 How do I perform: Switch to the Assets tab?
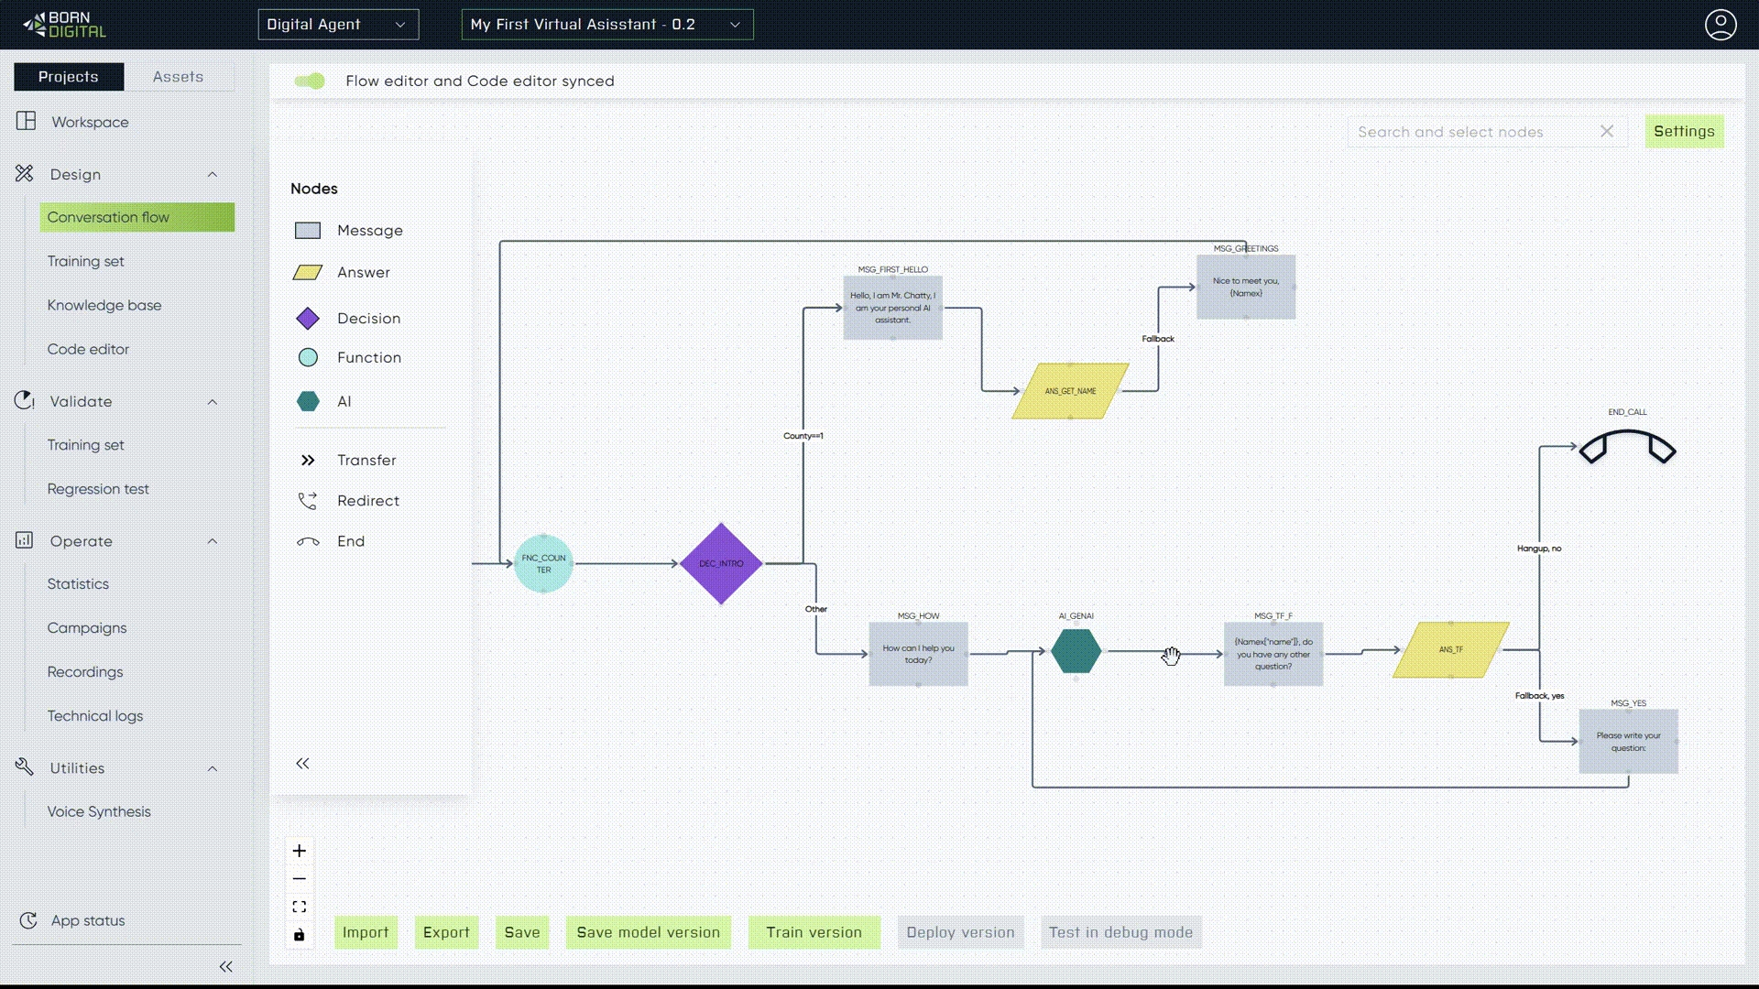(x=178, y=77)
